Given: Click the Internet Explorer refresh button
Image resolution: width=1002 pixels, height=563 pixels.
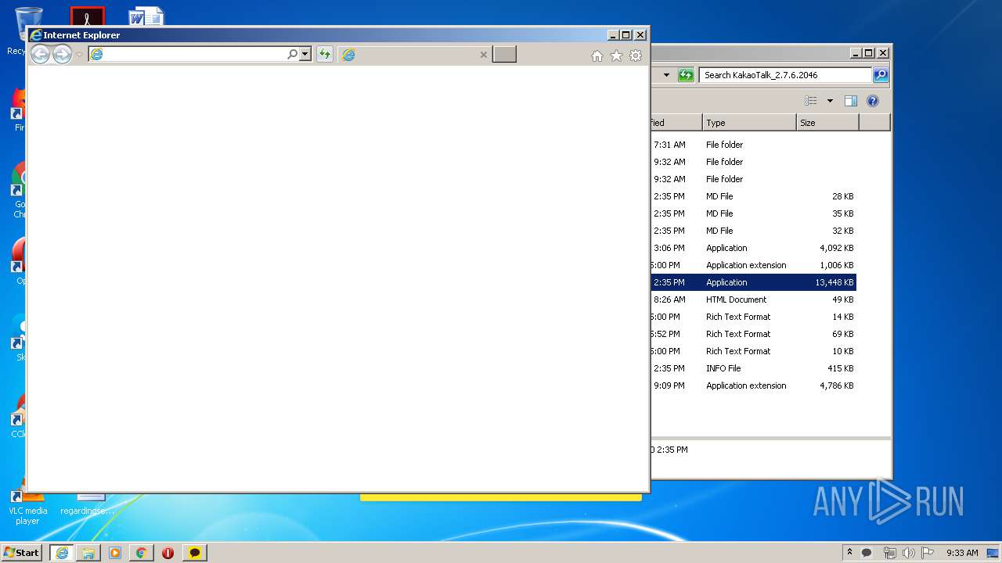Looking at the screenshot, I should click(325, 54).
